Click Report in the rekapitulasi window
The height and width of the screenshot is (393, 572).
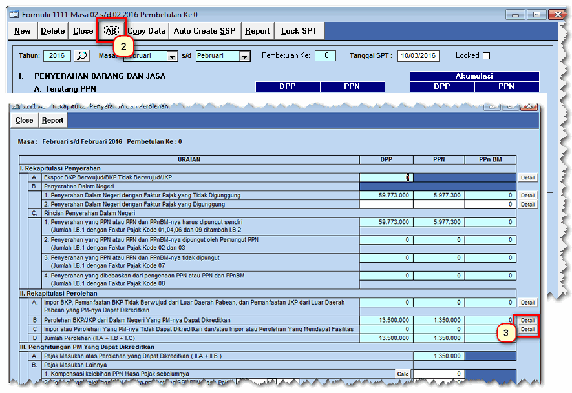click(52, 120)
